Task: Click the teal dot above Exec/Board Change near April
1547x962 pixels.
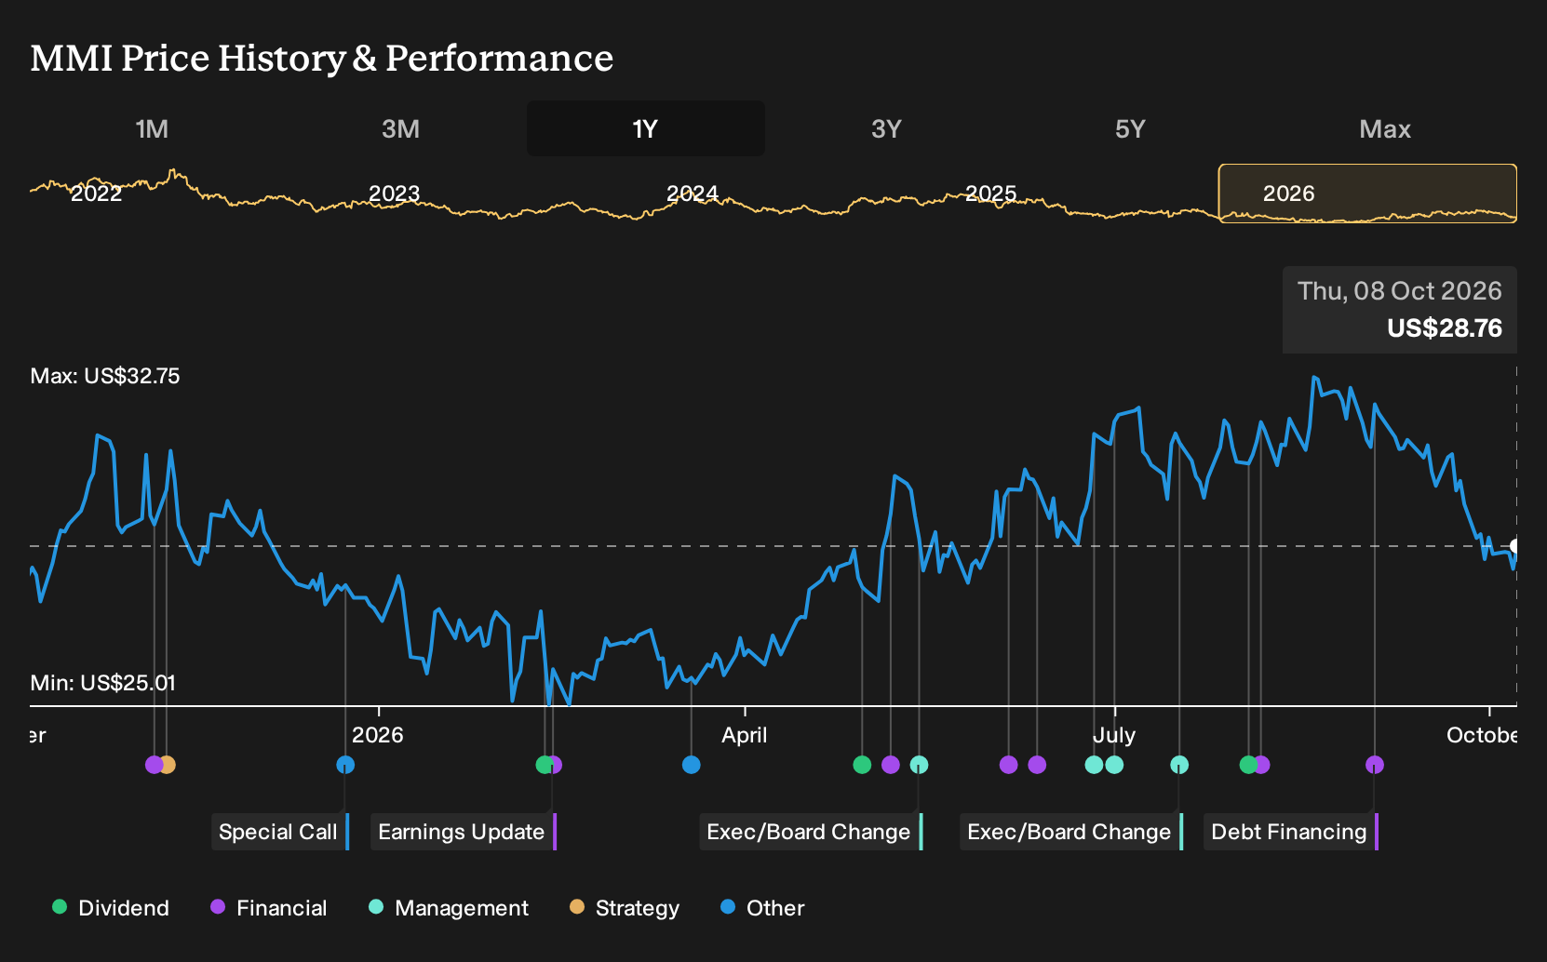Action: (x=919, y=765)
